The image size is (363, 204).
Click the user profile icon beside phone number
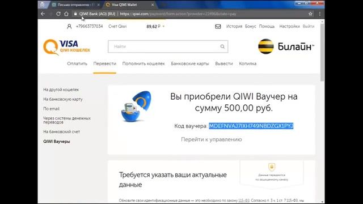69,27
